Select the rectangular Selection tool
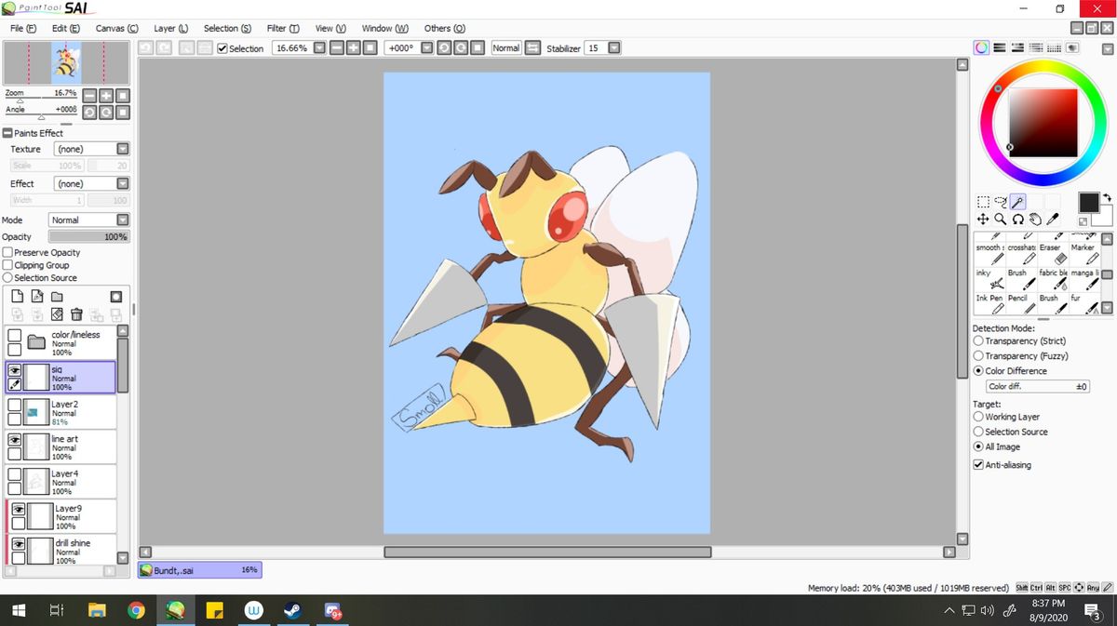 982,202
